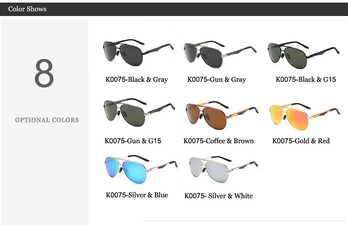348x225 pixels.
Task: Select the Silver & White sunglasses image
Action: [224, 170]
